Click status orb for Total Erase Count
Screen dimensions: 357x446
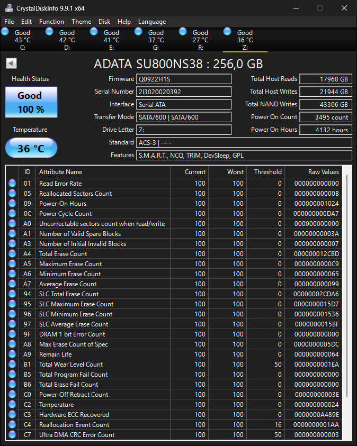point(12,253)
